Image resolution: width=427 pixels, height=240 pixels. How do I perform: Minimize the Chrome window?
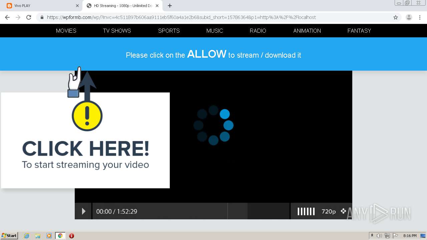tap(399, 3)
